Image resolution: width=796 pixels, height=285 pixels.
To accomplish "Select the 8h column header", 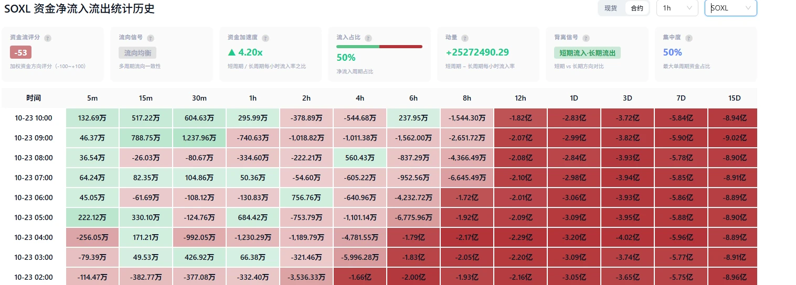I will tap(467, 98).
